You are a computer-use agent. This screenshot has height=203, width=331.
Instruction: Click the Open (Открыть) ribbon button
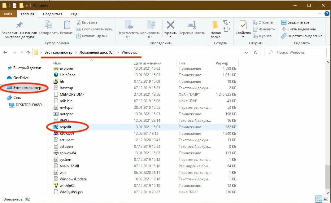click(x=264, y=22)
